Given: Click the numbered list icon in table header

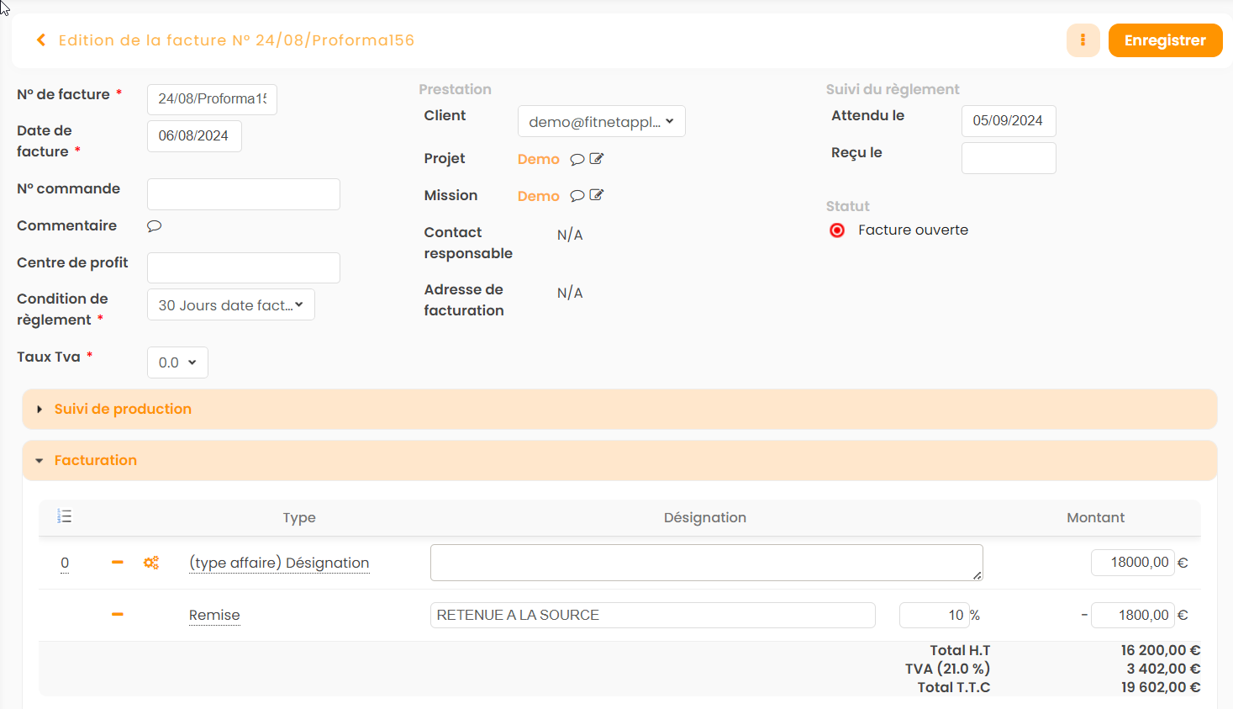Looking at the screenshot, I should (x=65, y=516).
